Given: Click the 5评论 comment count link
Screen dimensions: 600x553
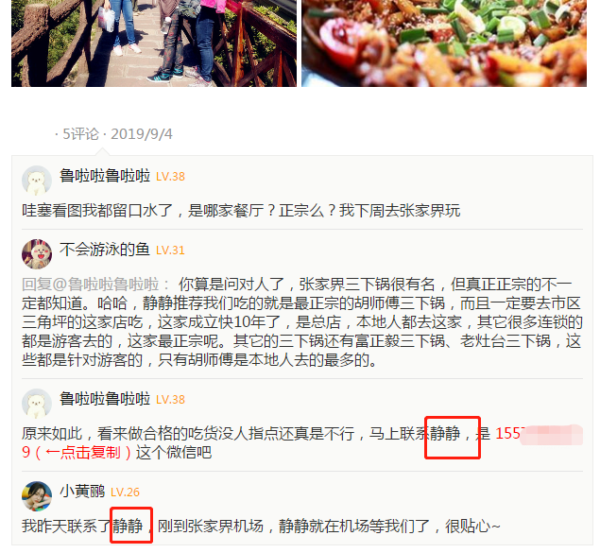Looking at the screenshot, I should click(80, 134).
